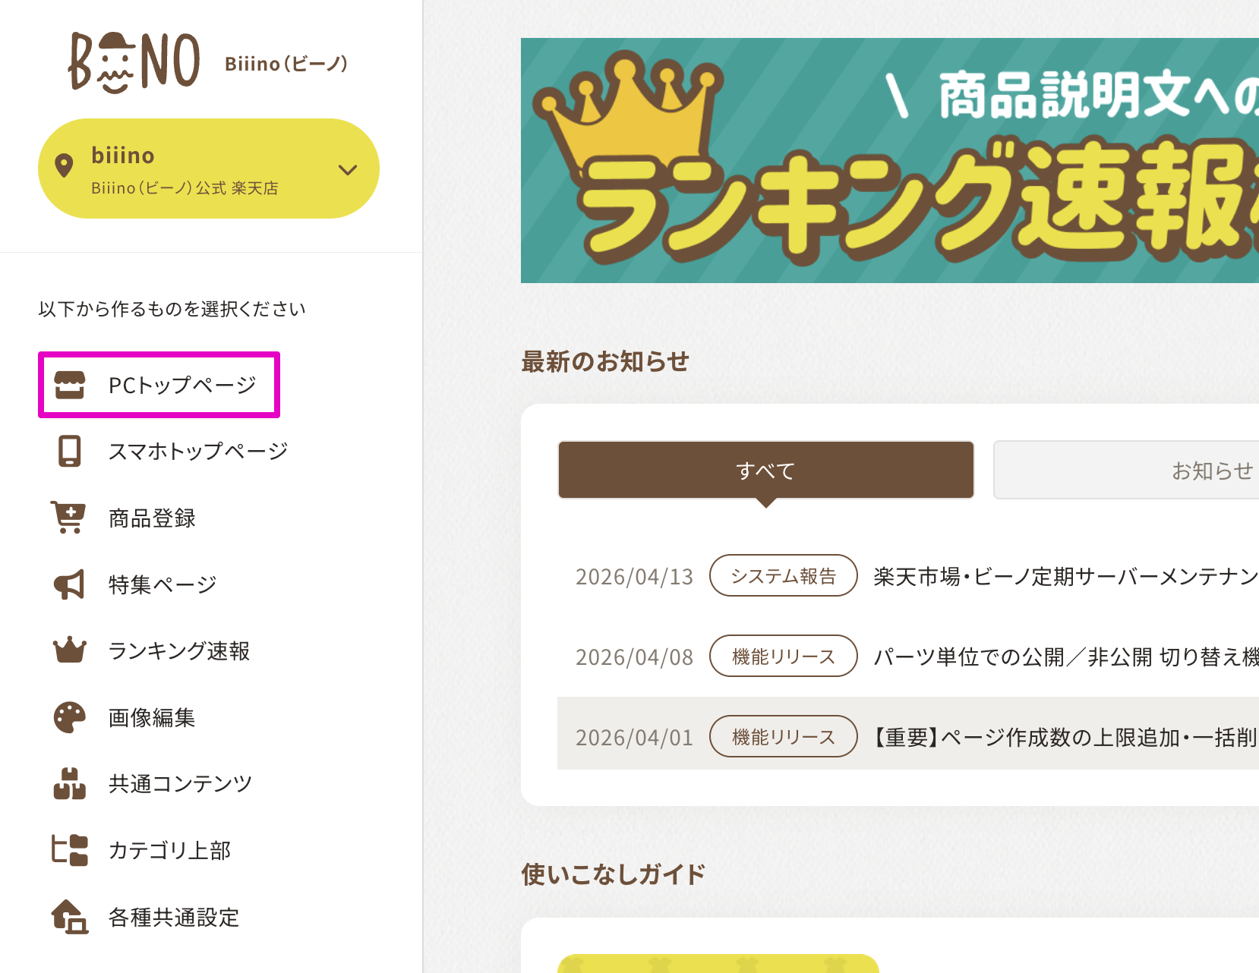1259x973 pixels.
Task: Click the PC top page storefront icon
Action: [x=70, y=385]
